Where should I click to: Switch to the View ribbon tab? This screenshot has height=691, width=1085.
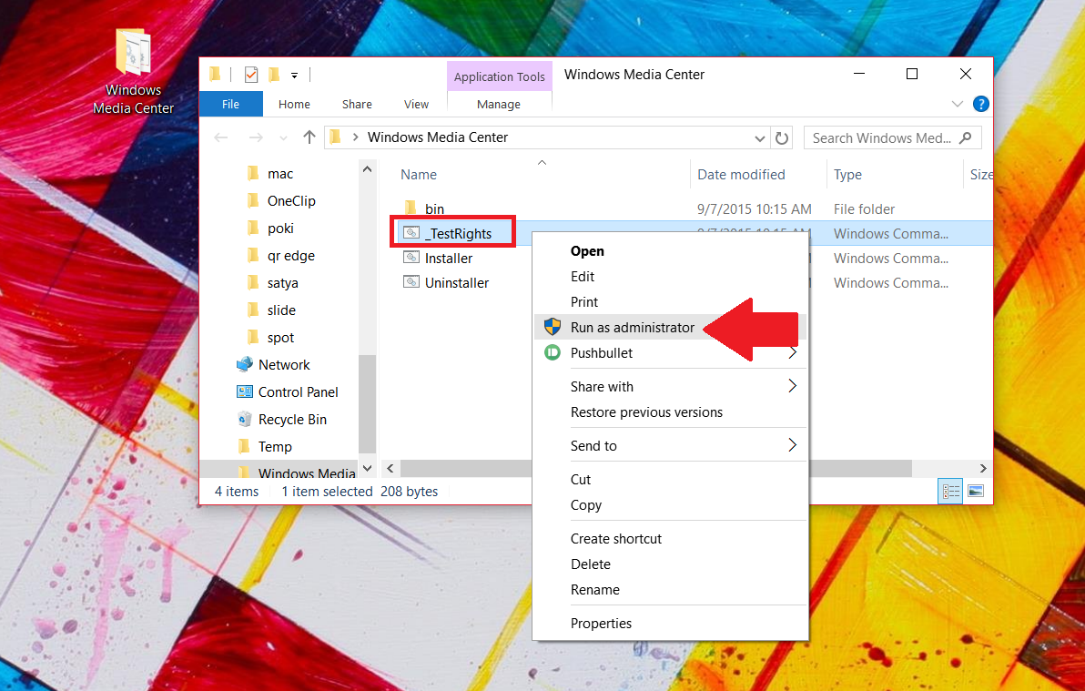pyautogui.click(x=415, y=104)
